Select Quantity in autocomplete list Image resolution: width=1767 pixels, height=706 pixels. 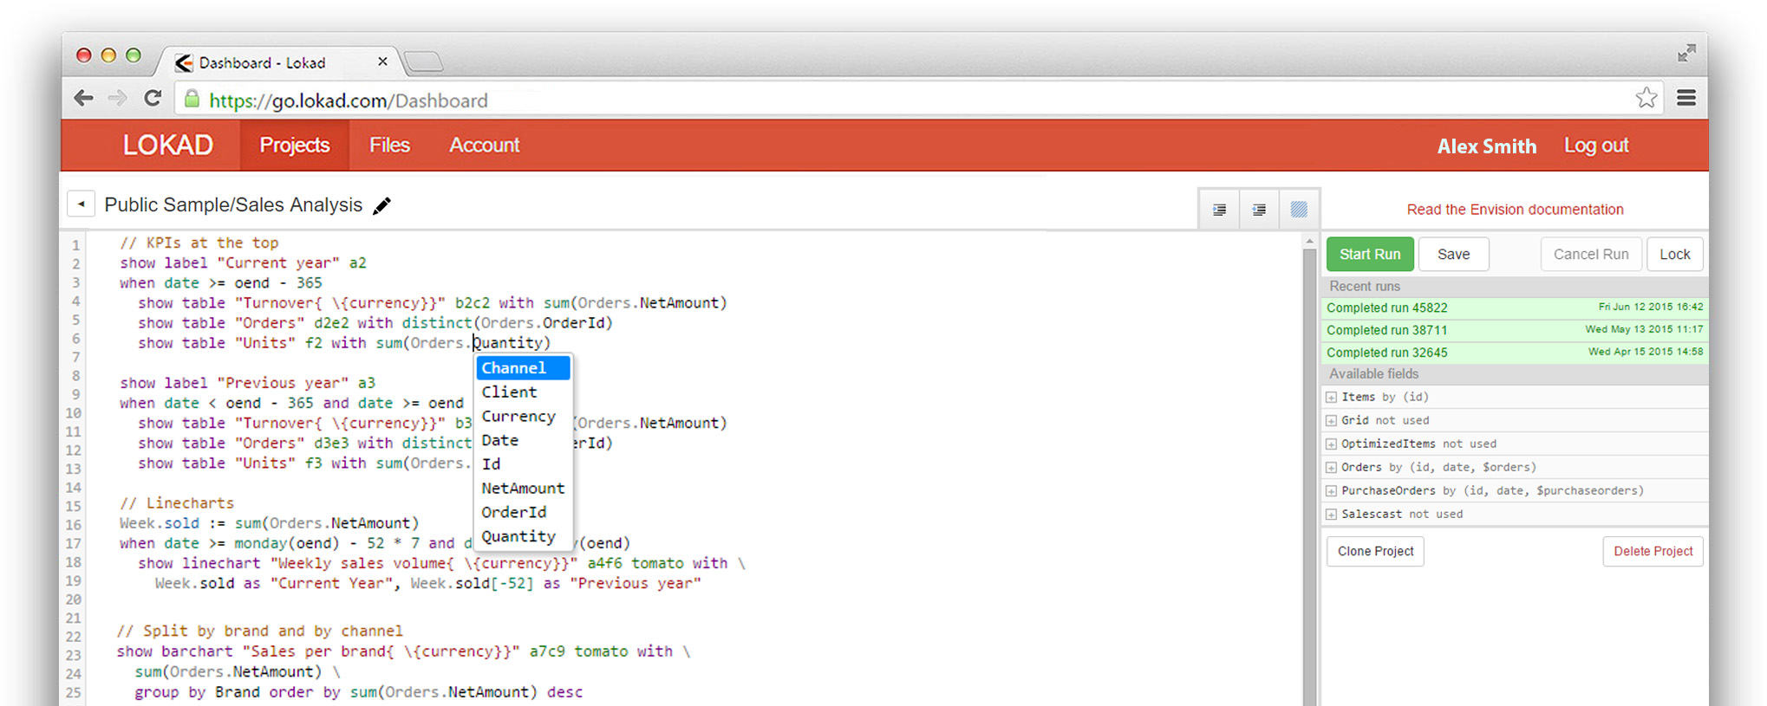523,537
